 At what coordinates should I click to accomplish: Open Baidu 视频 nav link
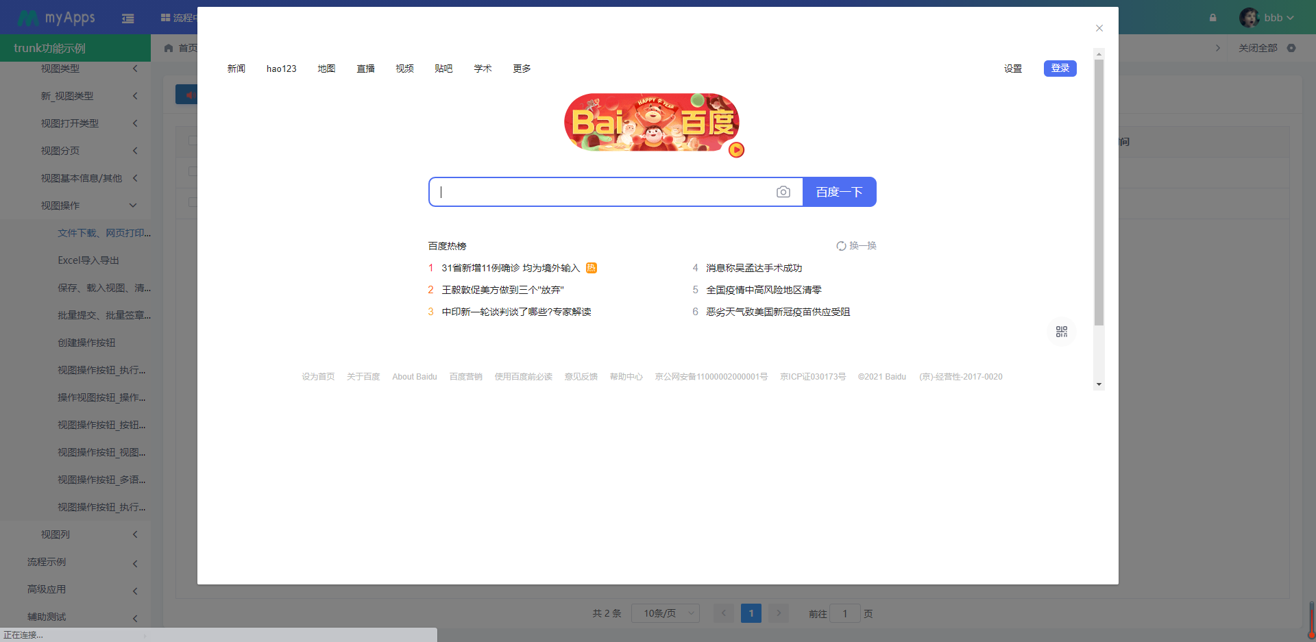click(405, 69)
